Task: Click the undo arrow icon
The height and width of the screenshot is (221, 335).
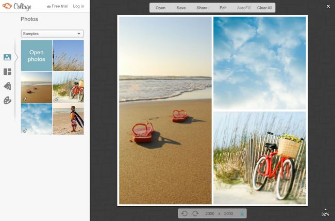Action: tap(185, 213)
